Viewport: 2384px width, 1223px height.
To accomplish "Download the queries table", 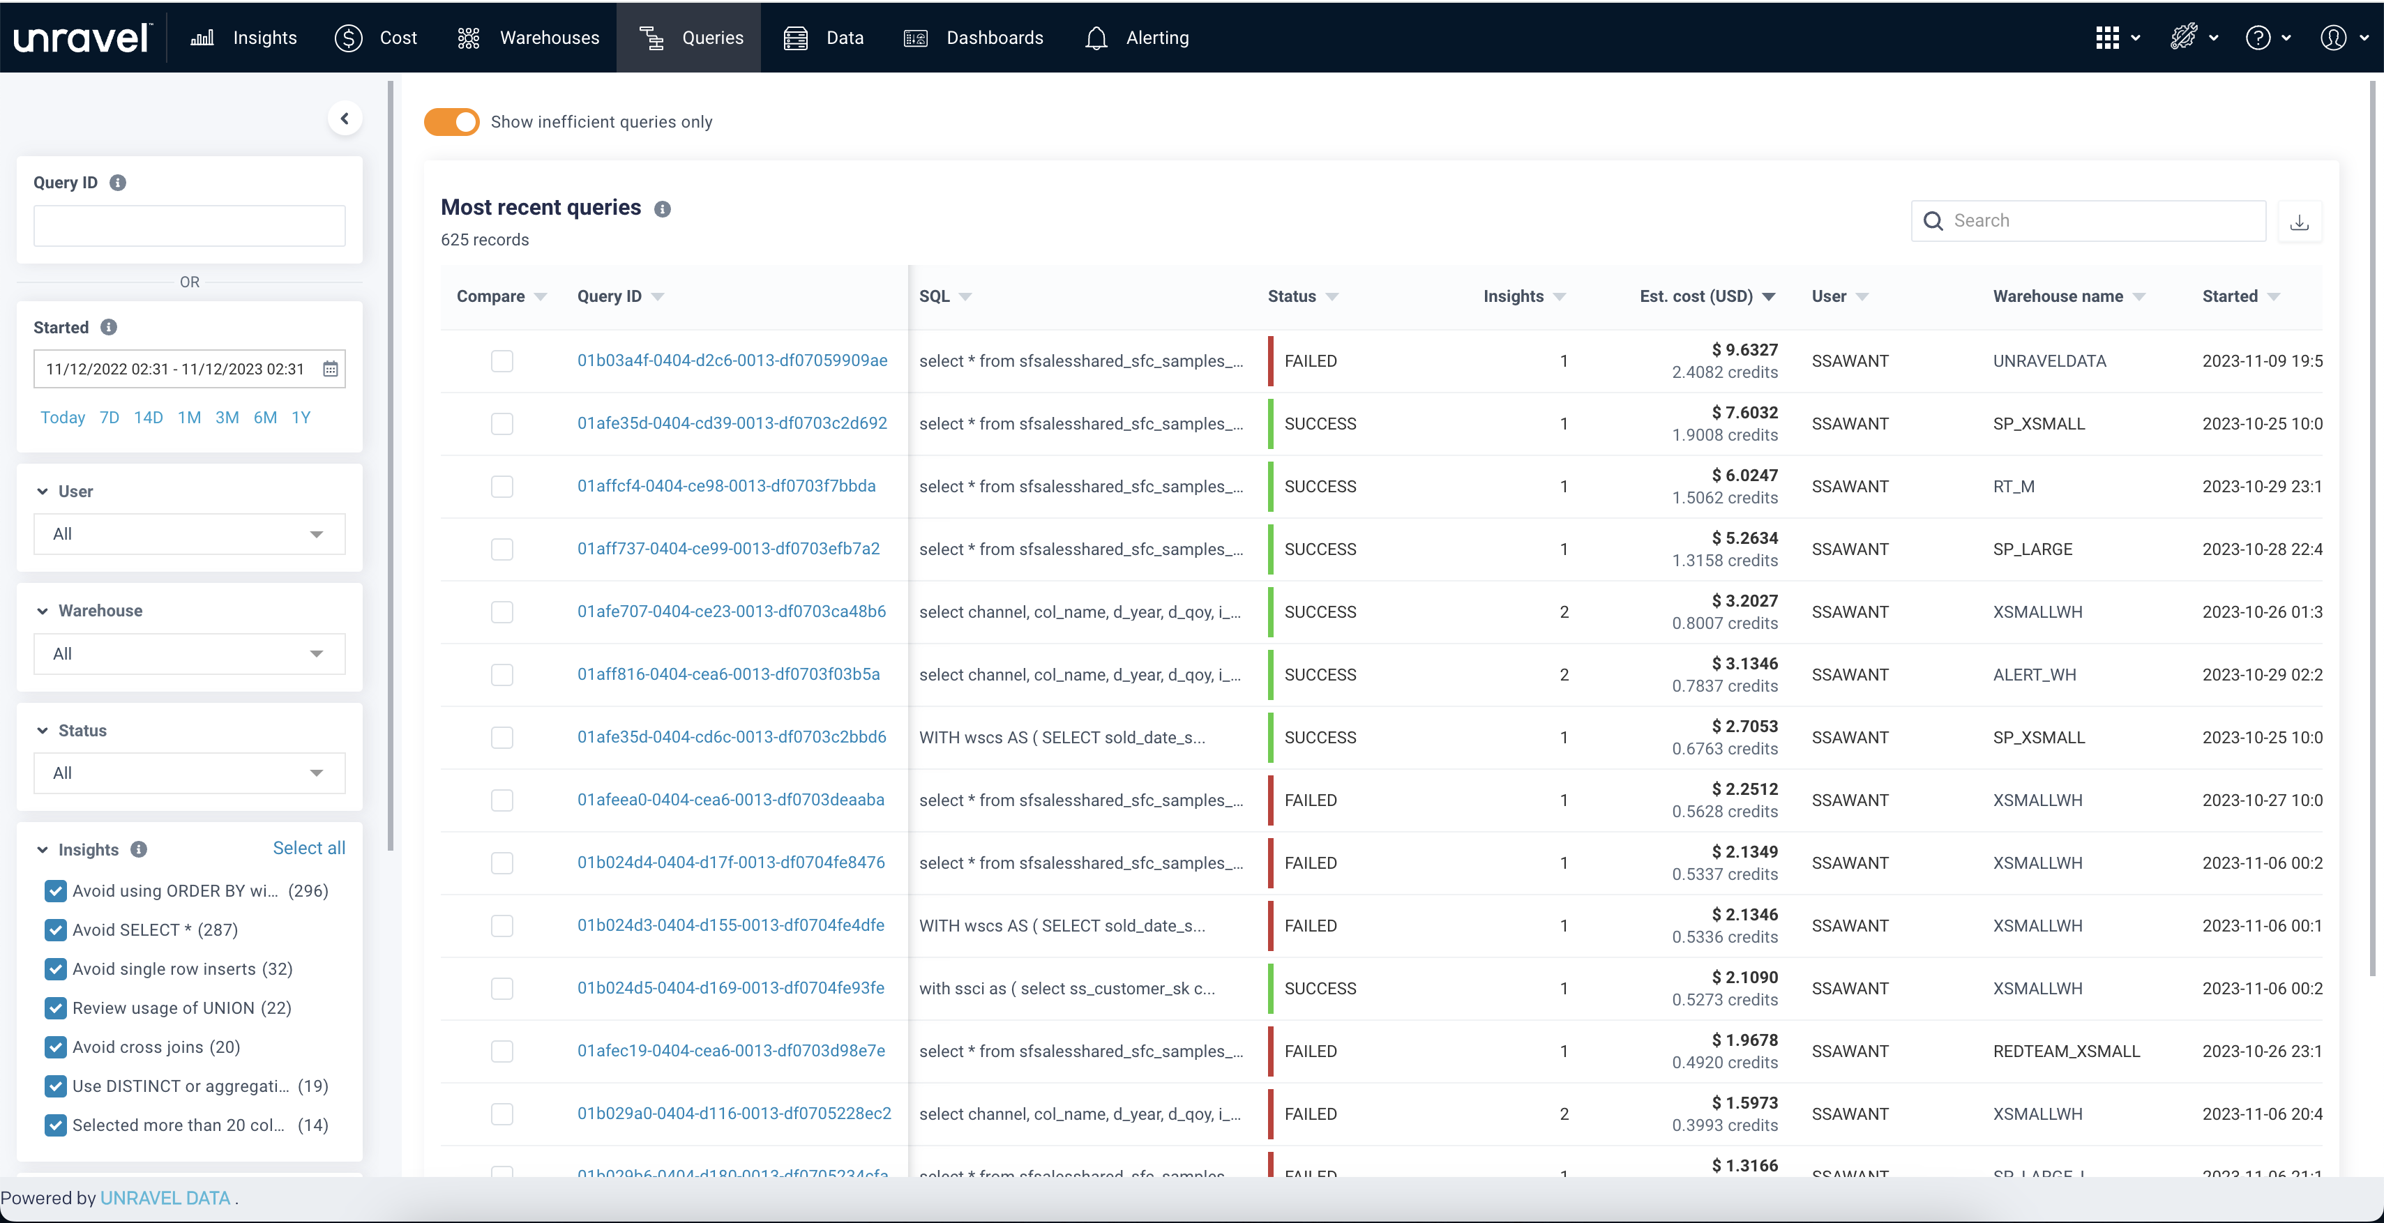I will point(2299,222).
